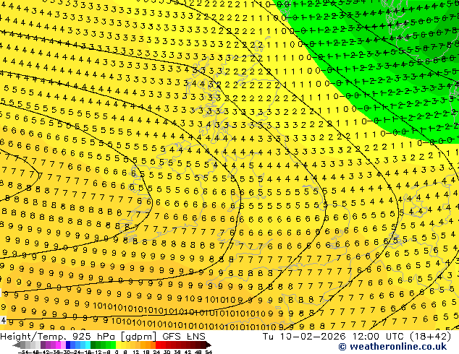Select the 'Tu 10-02-2026 12:00 UTC (18+42)' timestamp

pyautogui.click(x=357, y=337)
